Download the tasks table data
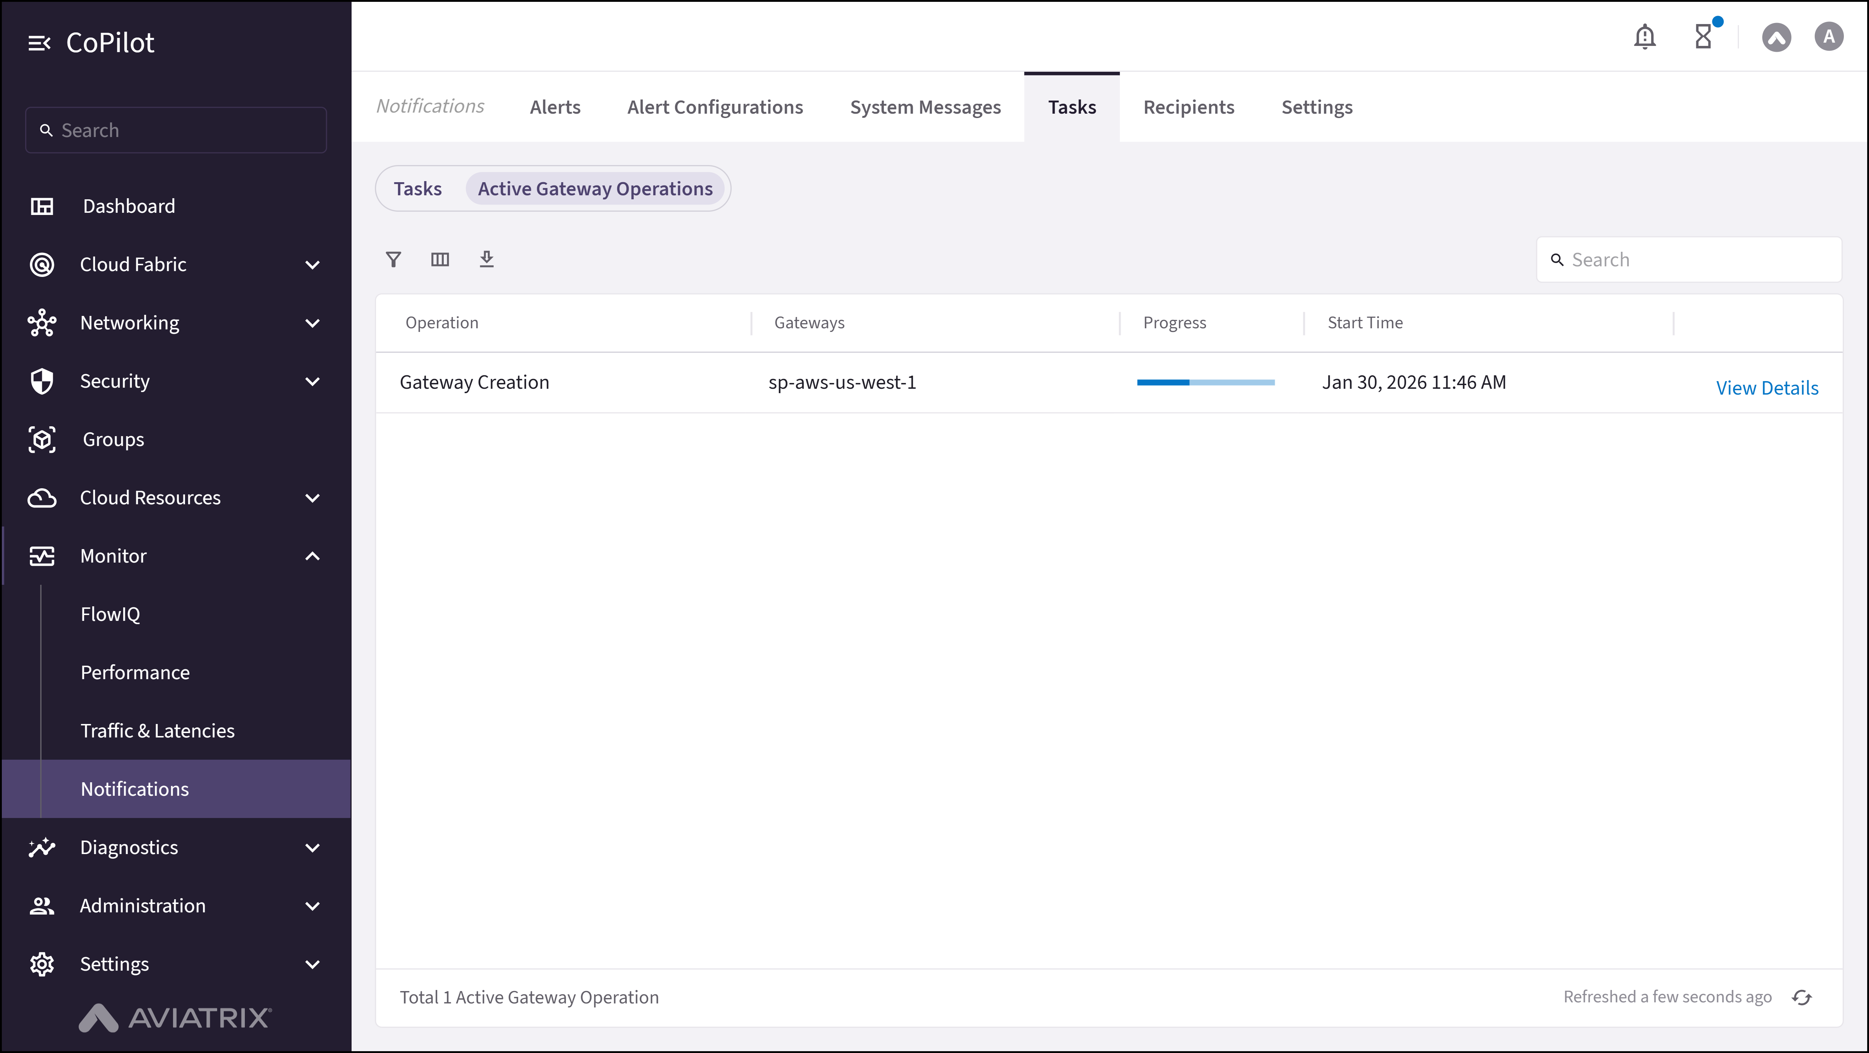 [x=486, y=259]
